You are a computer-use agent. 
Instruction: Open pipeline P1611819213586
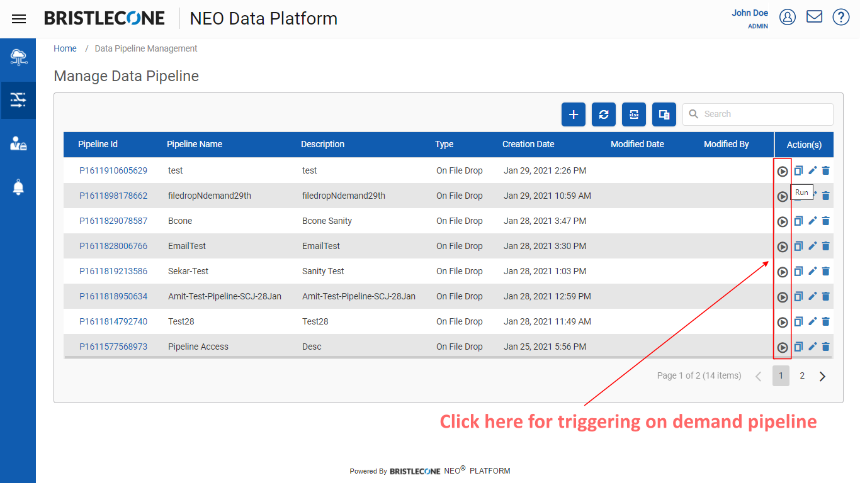[x=113, y=271]
